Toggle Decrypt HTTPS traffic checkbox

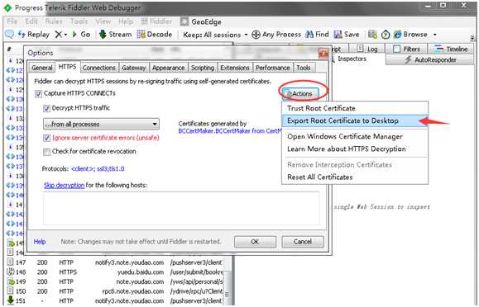[x=46, y=108]
